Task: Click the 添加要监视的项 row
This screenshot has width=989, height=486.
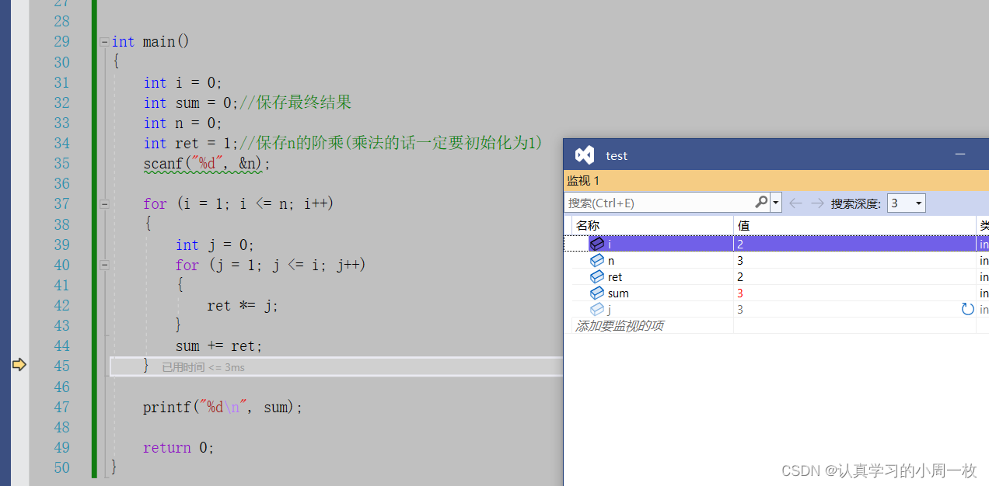Action: 619,325
